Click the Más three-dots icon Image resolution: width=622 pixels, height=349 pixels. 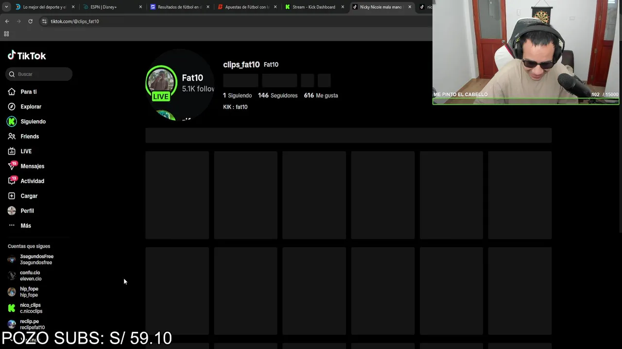coord(12,226)
